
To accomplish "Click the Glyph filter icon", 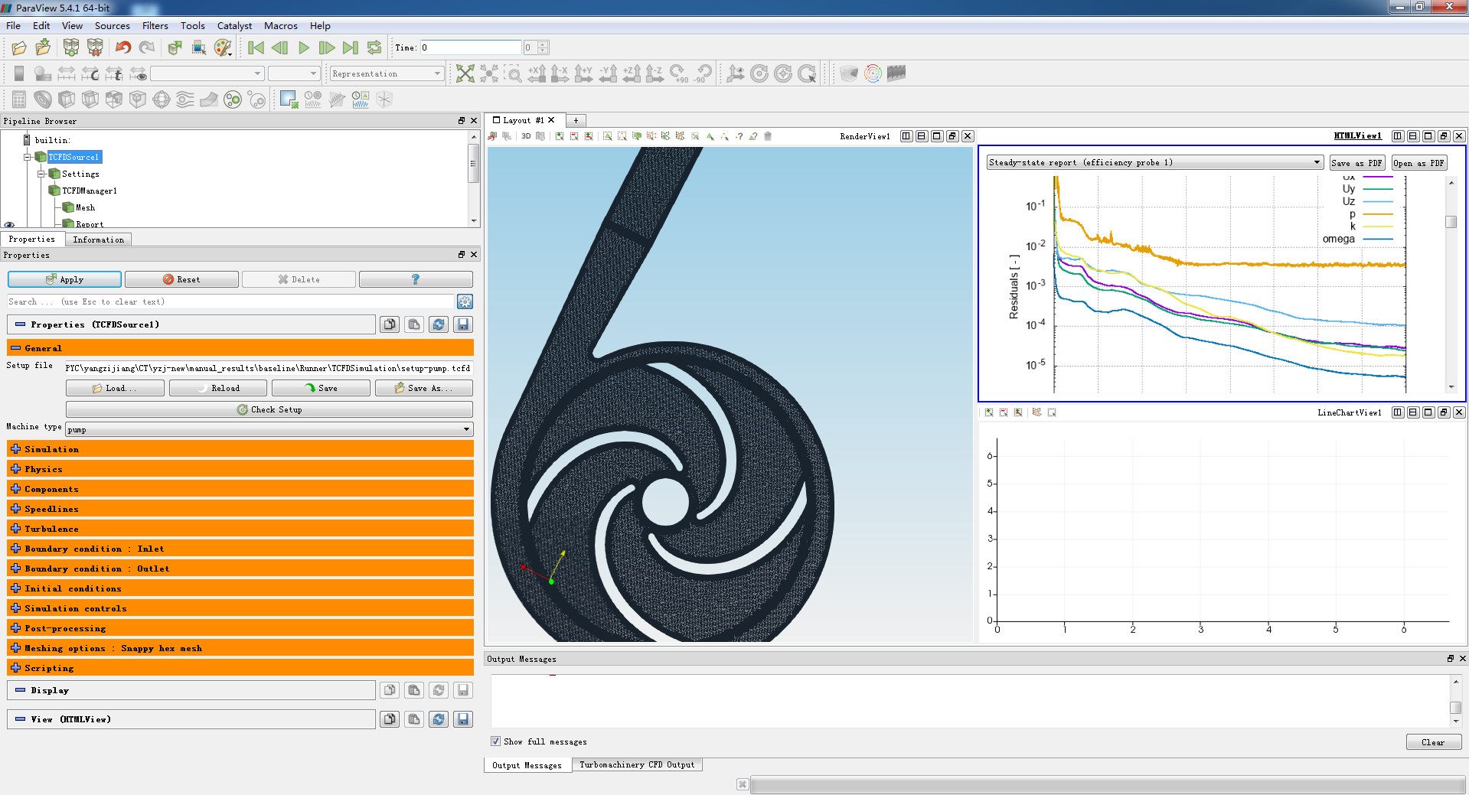I will [162, 99].
